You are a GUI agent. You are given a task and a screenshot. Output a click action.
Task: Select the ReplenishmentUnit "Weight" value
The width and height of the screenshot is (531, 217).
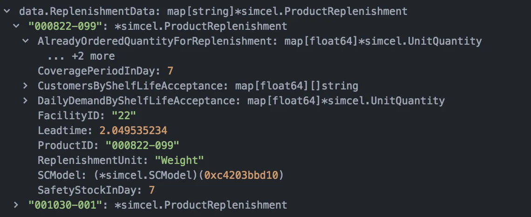[x=179, y=160]
